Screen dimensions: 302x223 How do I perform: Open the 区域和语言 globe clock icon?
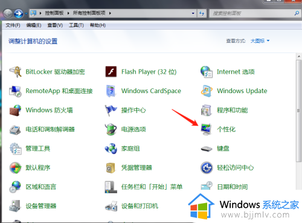[15, 187]
